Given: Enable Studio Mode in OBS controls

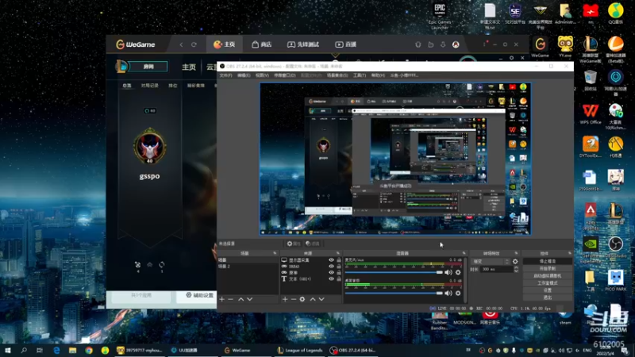Looking at the screenshot, I should point(548,283).
